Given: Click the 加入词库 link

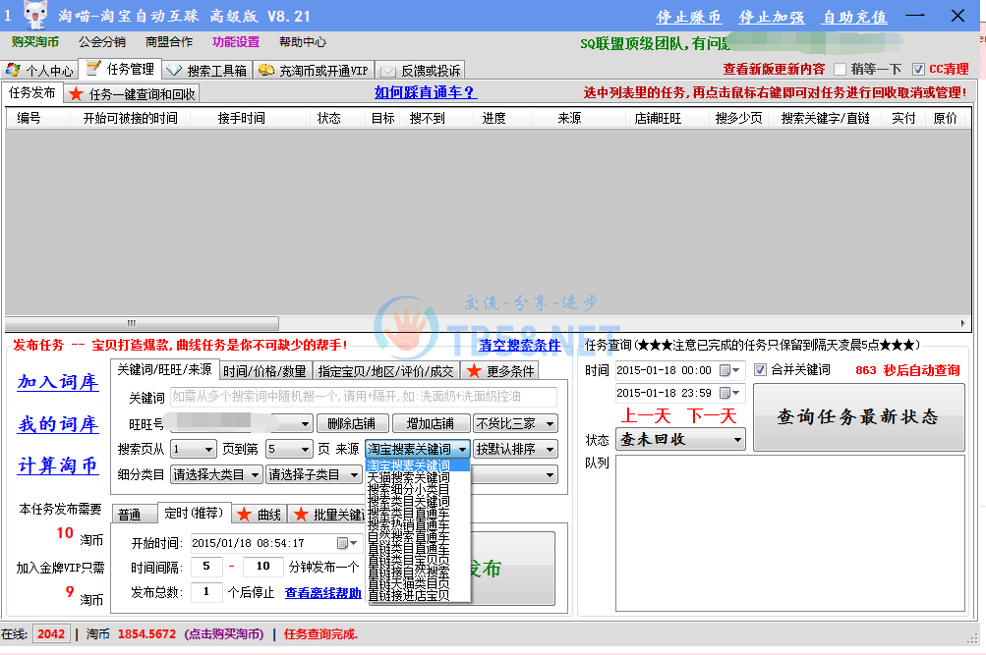Looking at the screenshot, I should (58, 382).
